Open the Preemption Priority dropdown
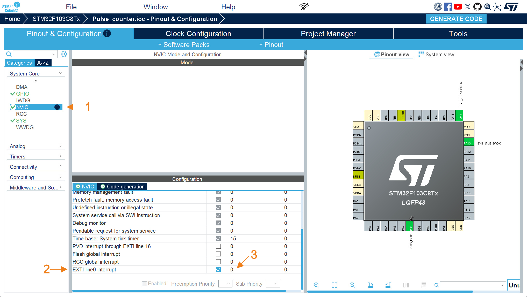Screen dimensions: 527x297 pos(225,284)
